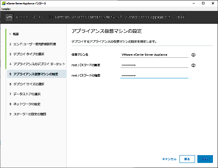
Task: Focus the root パスワードの確認 field
Action: pyautogui.click(x=154, y=76)
